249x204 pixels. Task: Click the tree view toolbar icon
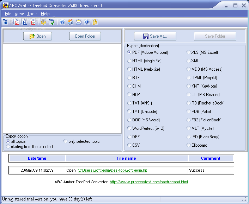click(x=5, y=22)
